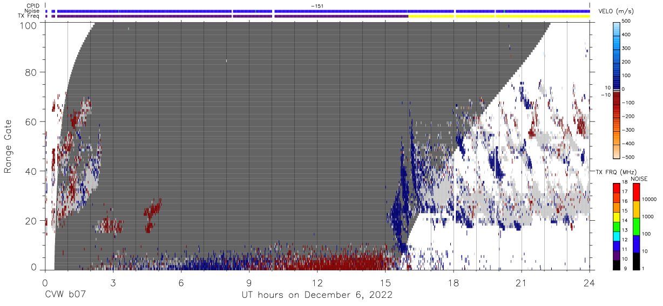Viewport: 663px width, 306px height.
Task: Click the blue 10-100 noise legend swatch
Action: [x=635, y=243]
